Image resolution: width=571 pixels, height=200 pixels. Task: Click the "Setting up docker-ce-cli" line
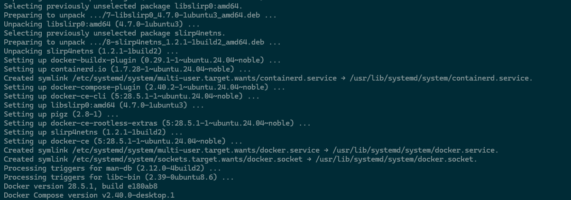click(x=131, y=96)
